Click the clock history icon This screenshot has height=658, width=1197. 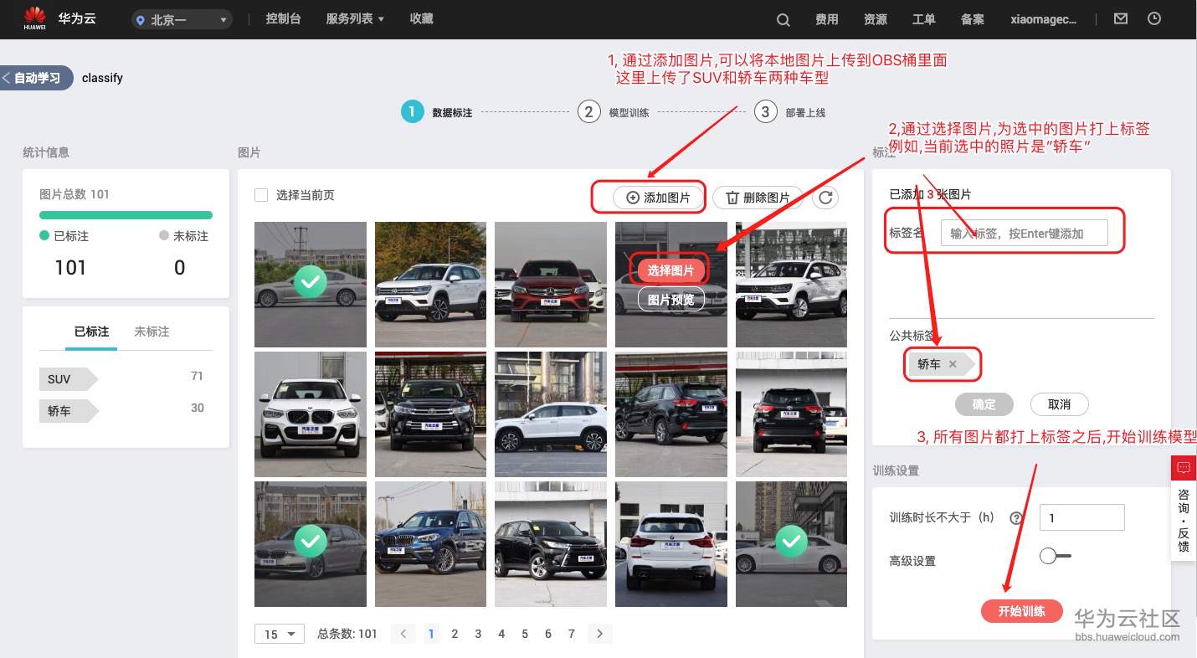coord(1154,18)
